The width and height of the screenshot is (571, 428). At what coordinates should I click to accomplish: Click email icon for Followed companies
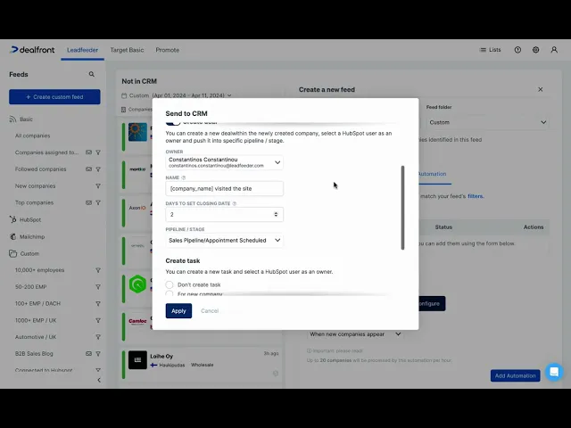tap(88, 169)
